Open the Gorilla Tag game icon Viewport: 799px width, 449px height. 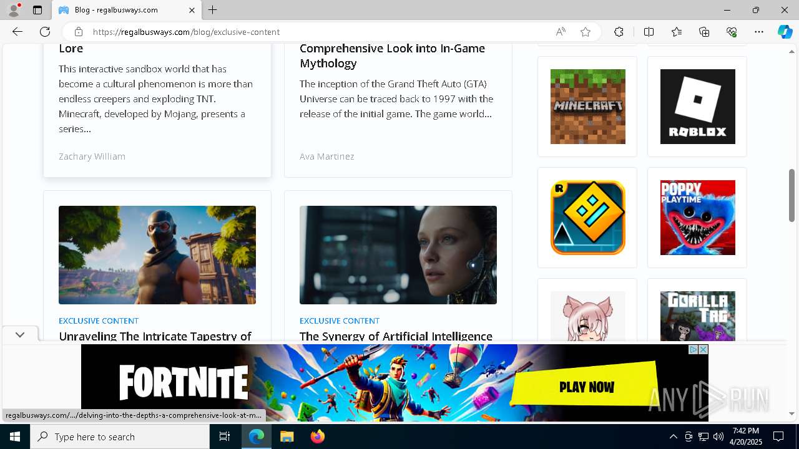(697, 316)
